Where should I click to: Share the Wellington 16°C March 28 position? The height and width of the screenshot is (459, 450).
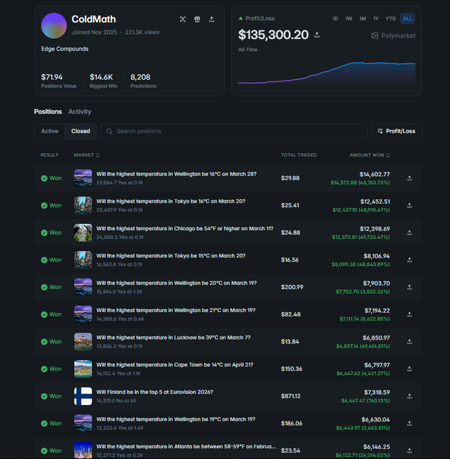(x=410, y=178)
